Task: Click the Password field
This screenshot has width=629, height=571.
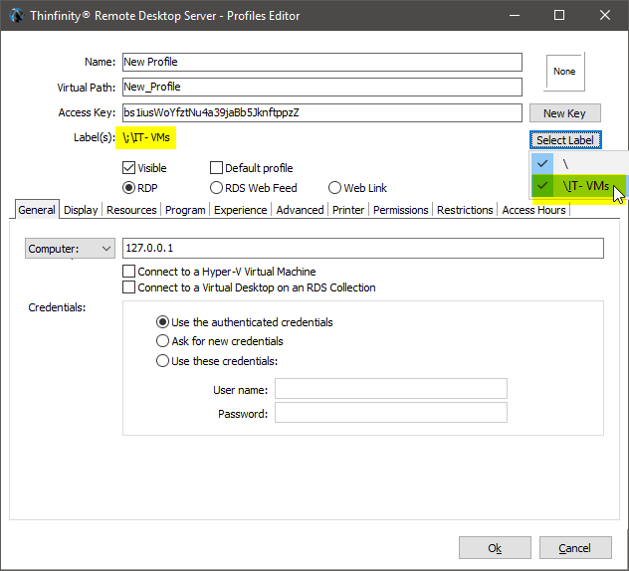Action: click(x=391, y=413)
